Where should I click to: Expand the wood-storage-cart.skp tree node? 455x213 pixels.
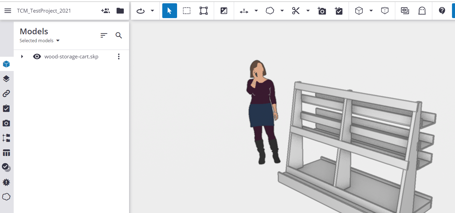click(22, 56)
